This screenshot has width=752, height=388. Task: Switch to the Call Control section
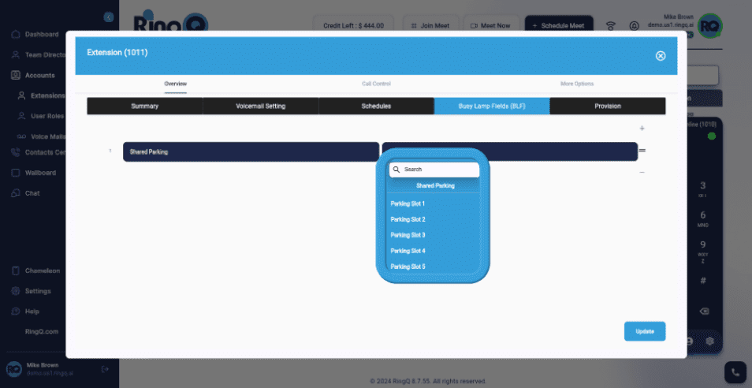pos(376,84)
